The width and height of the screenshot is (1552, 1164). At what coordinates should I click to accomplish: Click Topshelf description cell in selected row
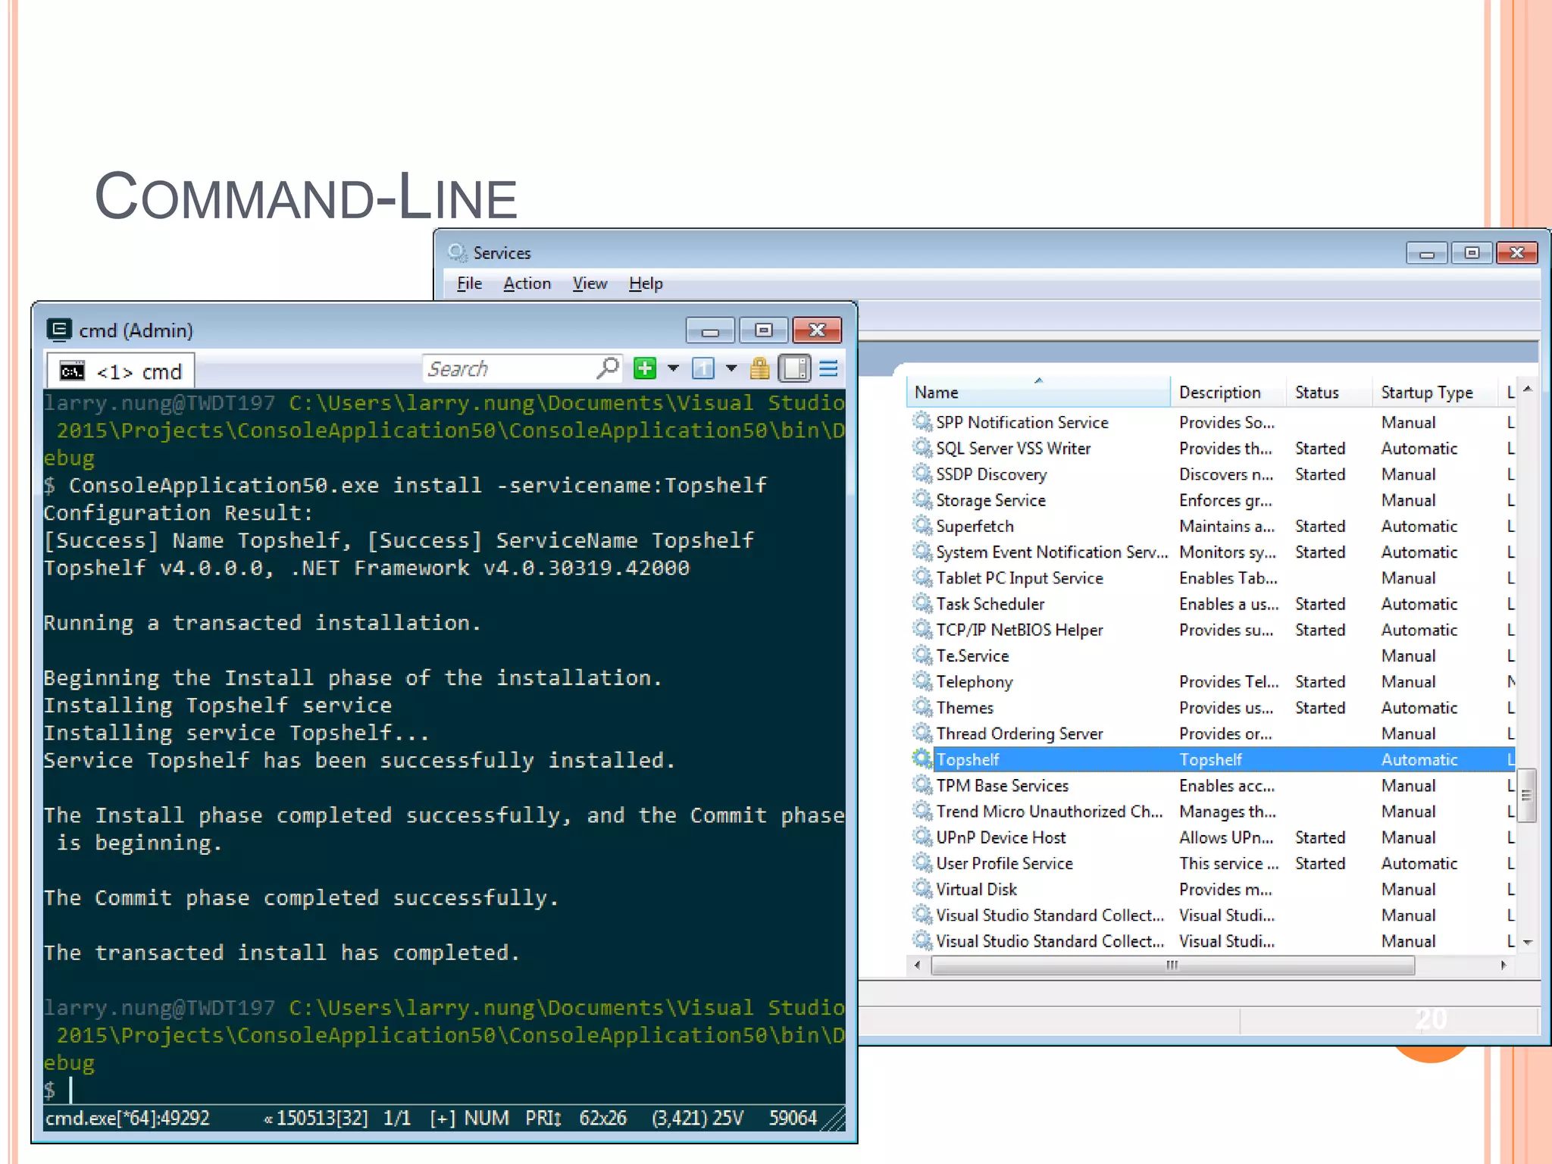point(1210,759)
